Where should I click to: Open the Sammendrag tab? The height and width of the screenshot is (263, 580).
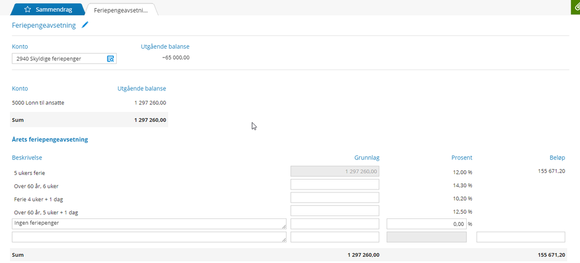[48, 10]
